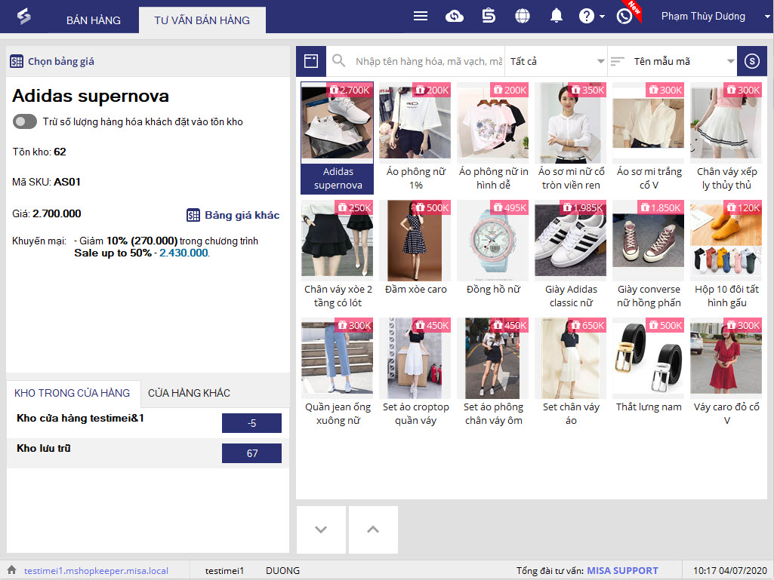Select the Đồng hồ nữ product
This screenshot has height=580, width=774.
pyautogui.click(x=493, y=256)
